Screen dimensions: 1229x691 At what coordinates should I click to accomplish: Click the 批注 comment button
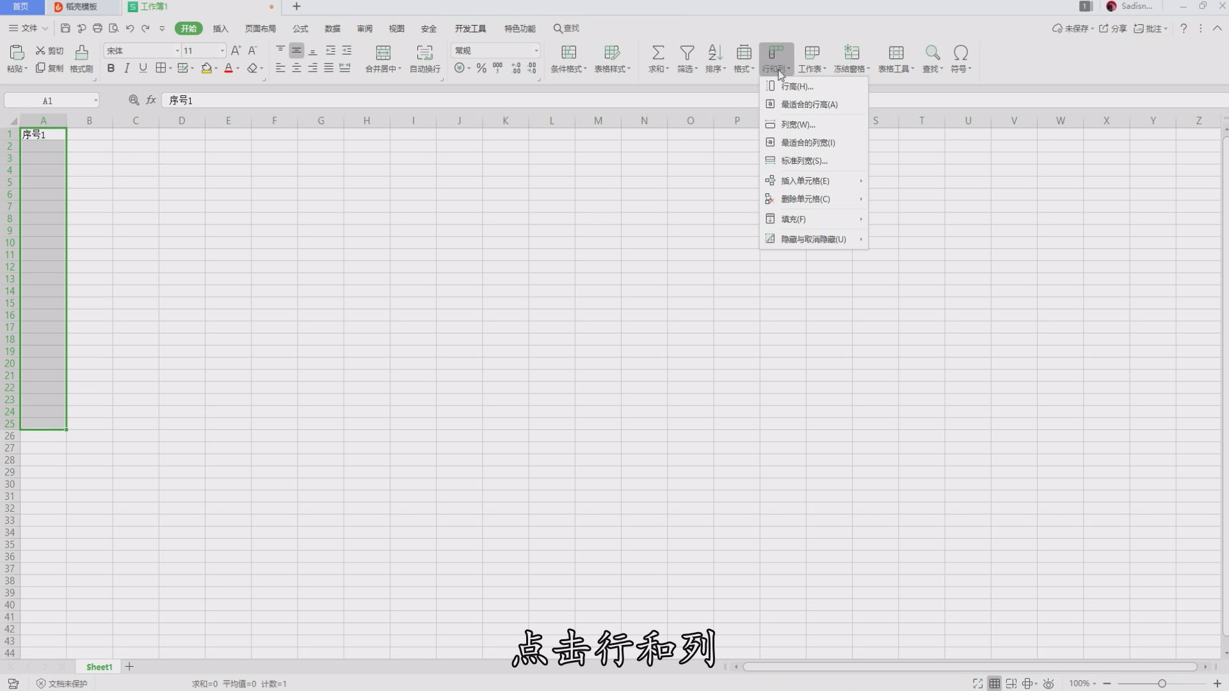[1150, 28]
